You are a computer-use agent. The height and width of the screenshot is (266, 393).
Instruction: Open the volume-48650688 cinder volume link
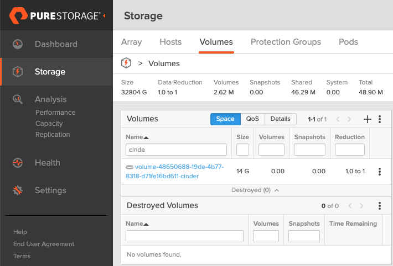click(175, 172)
